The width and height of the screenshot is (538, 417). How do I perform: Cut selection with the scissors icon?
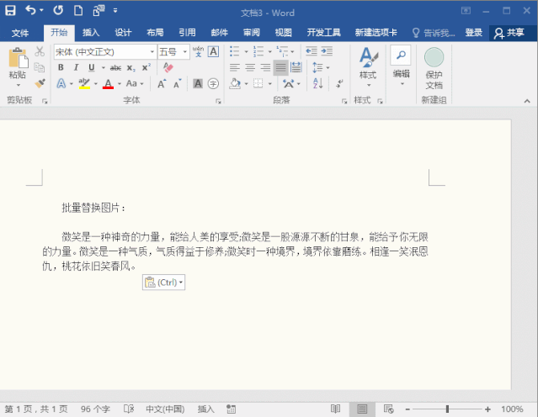point(40,51)
